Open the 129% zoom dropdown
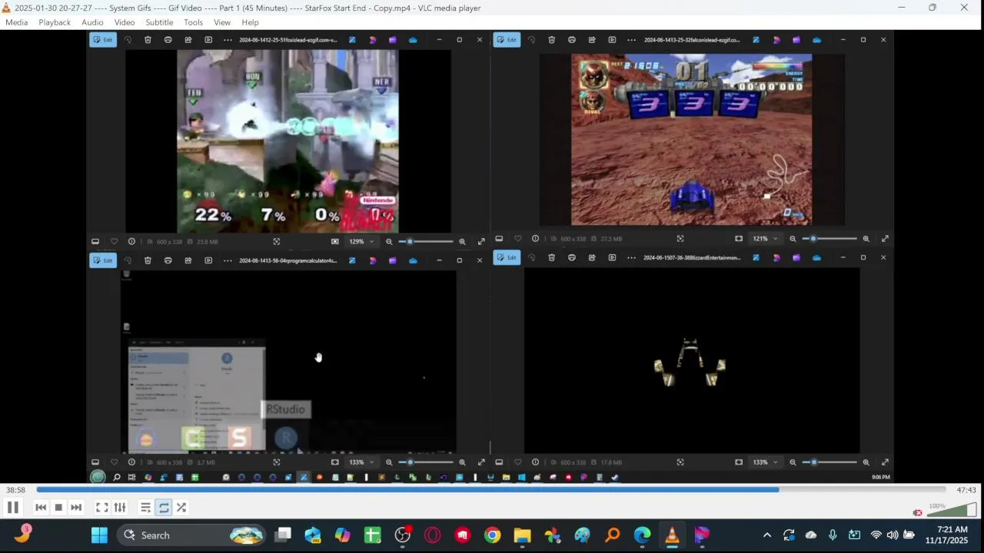984x553 pixels. coord(361,241)
